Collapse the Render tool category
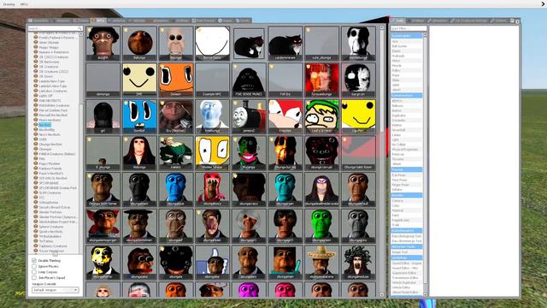The height and width of the screenshot is (308, 547). pyautogui.click(x=407, y=195)
